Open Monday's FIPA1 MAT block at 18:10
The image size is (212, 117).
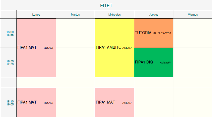click(36, 102)
